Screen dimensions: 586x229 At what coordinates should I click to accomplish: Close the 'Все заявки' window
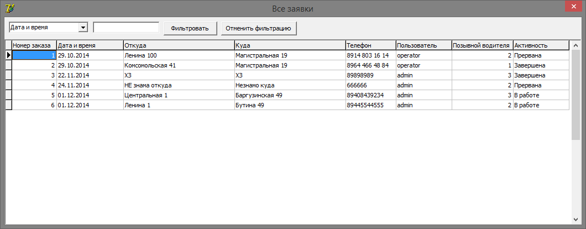pyautogui.click(x=573, y=6)
